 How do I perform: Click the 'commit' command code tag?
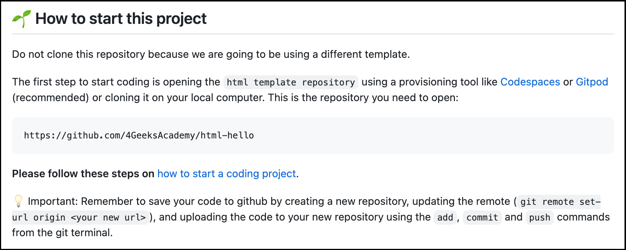tap(482, 218)
